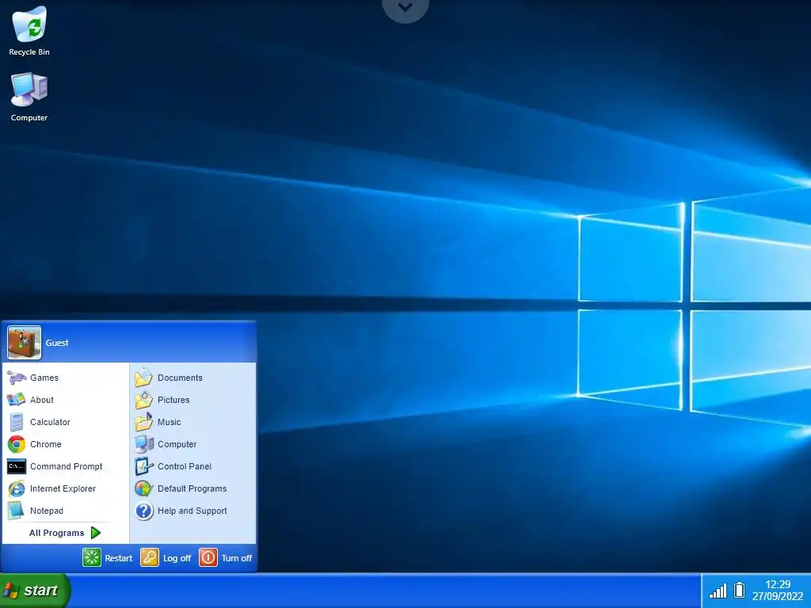Click the Documents folder icon
Image resolution: width=811 pixels, height=608 pixels.
coord(144,378)
